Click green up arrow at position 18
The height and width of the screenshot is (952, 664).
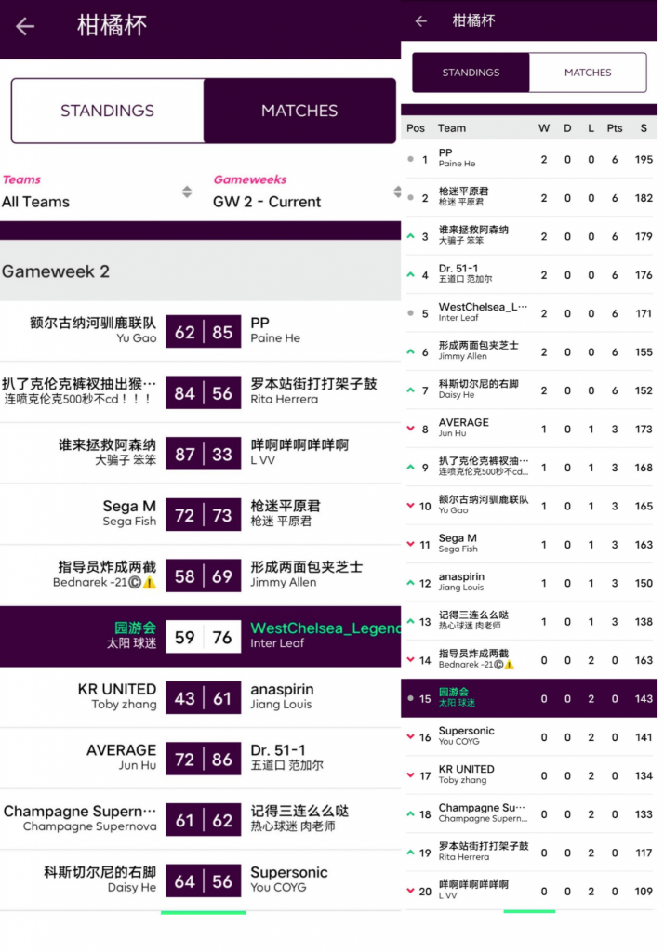(411, 813)
